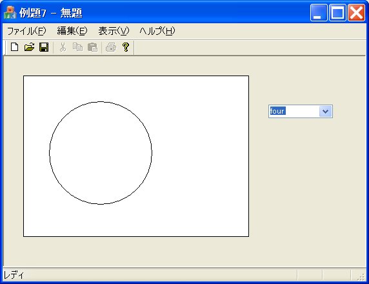Click the yellow question mark help icon
369x284 pixels.
coord(126,47)
